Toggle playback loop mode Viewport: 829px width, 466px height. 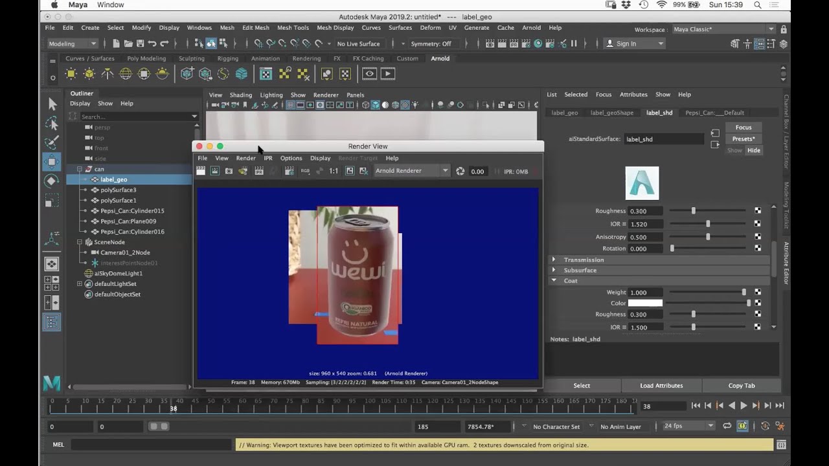pos(727,426)
